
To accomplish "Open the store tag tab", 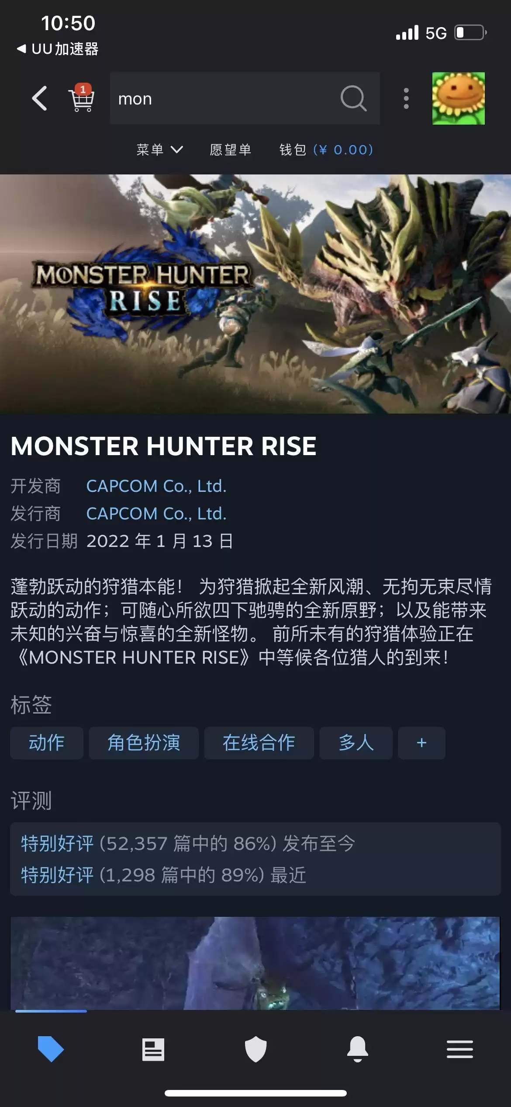I will pos(51,1049).
